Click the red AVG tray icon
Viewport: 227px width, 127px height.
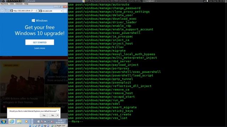click(x=42, y=122)
